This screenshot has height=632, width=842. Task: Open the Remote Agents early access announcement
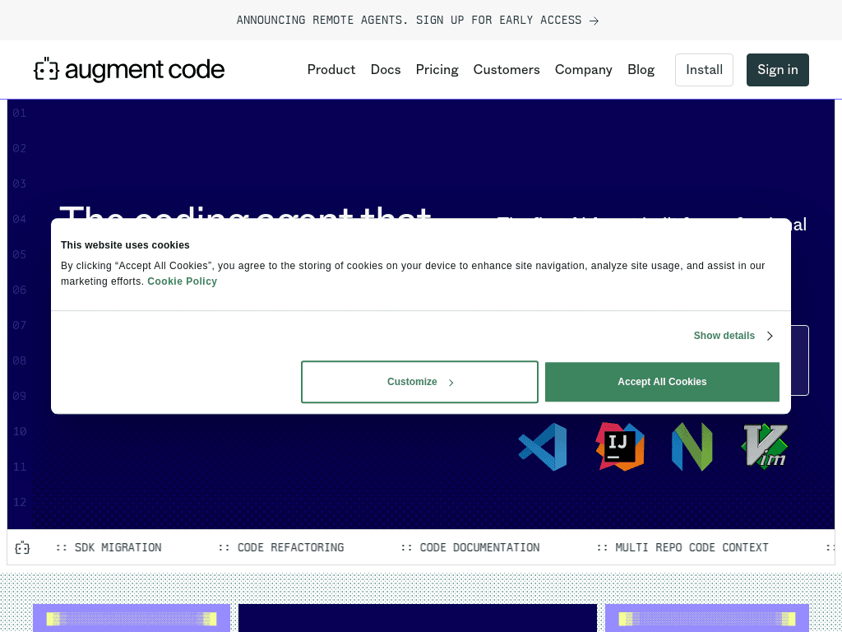pyautogui.click(x=418, y=21)
